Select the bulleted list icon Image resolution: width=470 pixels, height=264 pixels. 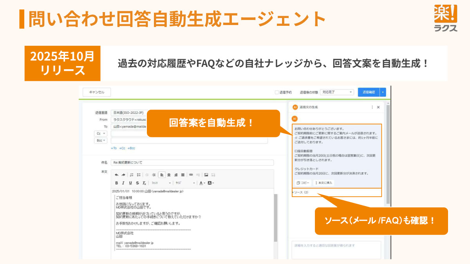click(x=139, y=175)
